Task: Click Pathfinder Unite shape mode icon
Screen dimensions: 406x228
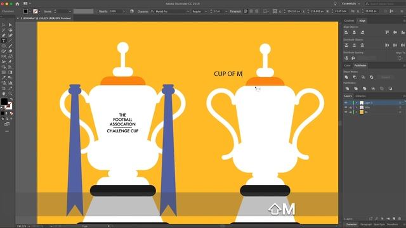Action: 346,77
